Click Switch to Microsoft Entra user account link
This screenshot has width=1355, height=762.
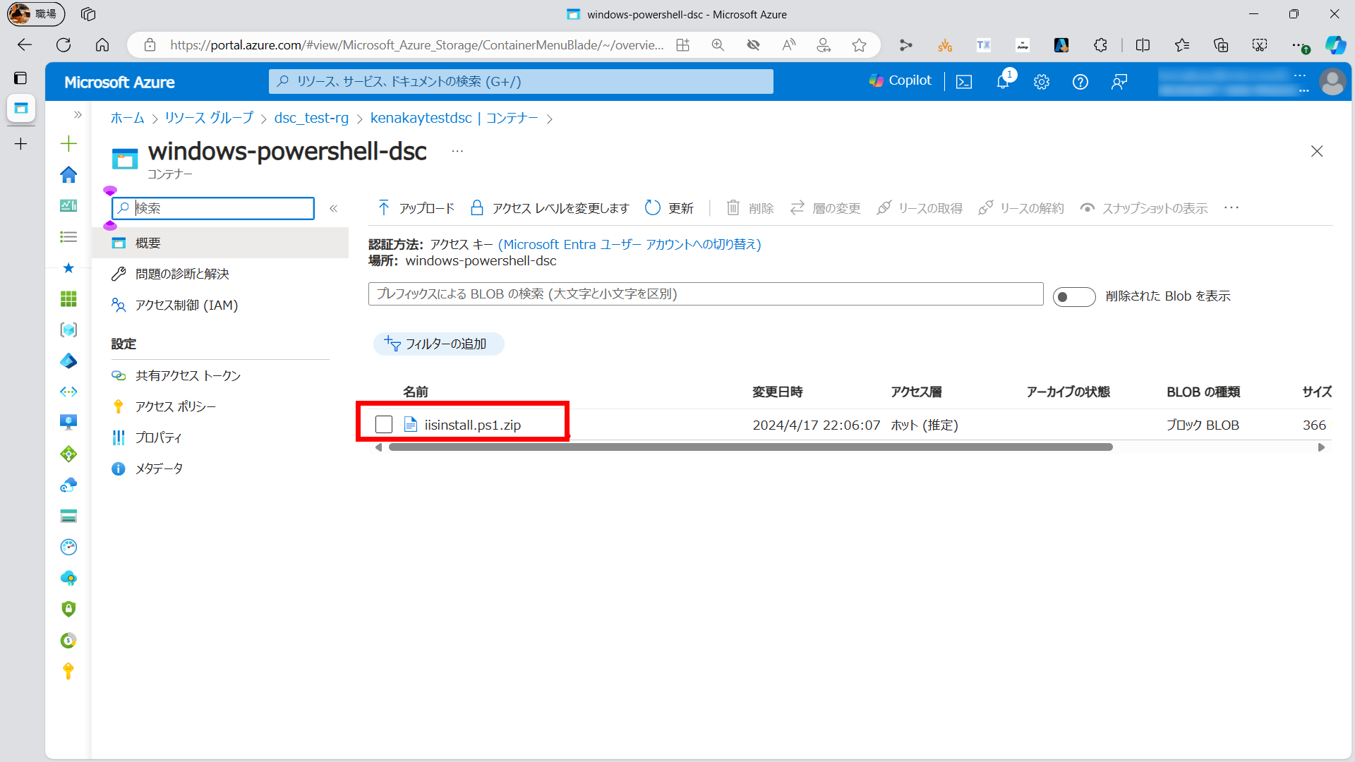click(x=630, y=244)
